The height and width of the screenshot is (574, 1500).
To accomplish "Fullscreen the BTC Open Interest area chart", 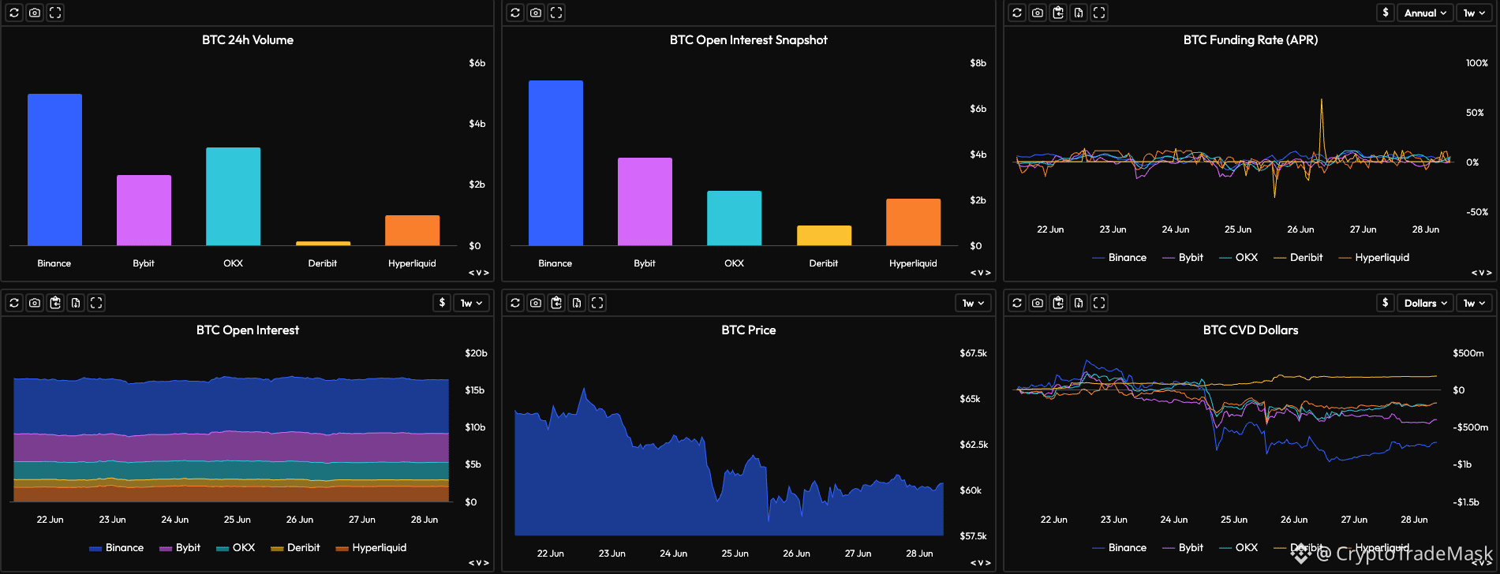I will (96, 303).
